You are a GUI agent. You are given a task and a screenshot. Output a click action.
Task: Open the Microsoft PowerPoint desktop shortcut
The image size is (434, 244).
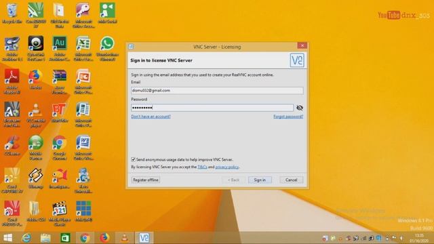click(x=83, y=81)
